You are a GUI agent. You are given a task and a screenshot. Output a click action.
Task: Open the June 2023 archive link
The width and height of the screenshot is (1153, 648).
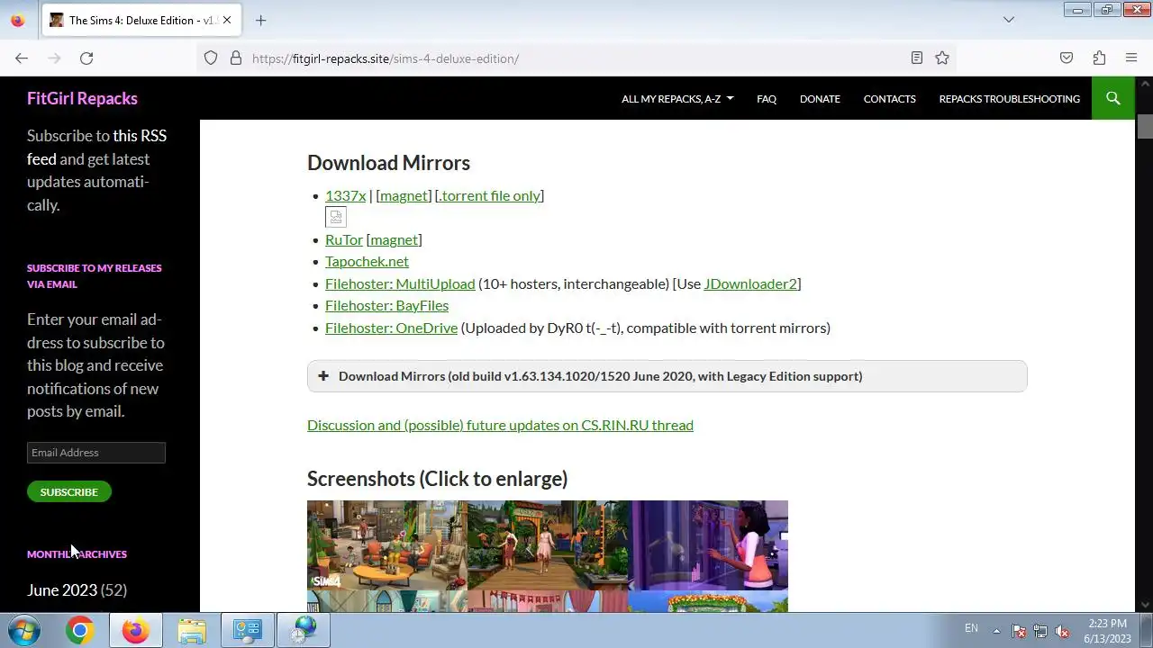pos(62,590)
